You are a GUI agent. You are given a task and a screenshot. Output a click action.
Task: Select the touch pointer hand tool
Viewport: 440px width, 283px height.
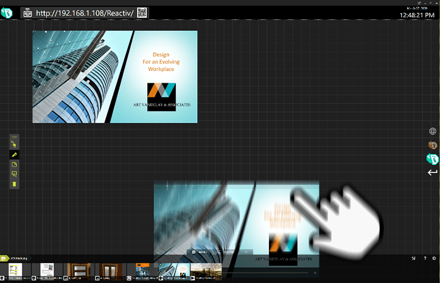pyautogui.click(x=14, y=144)
